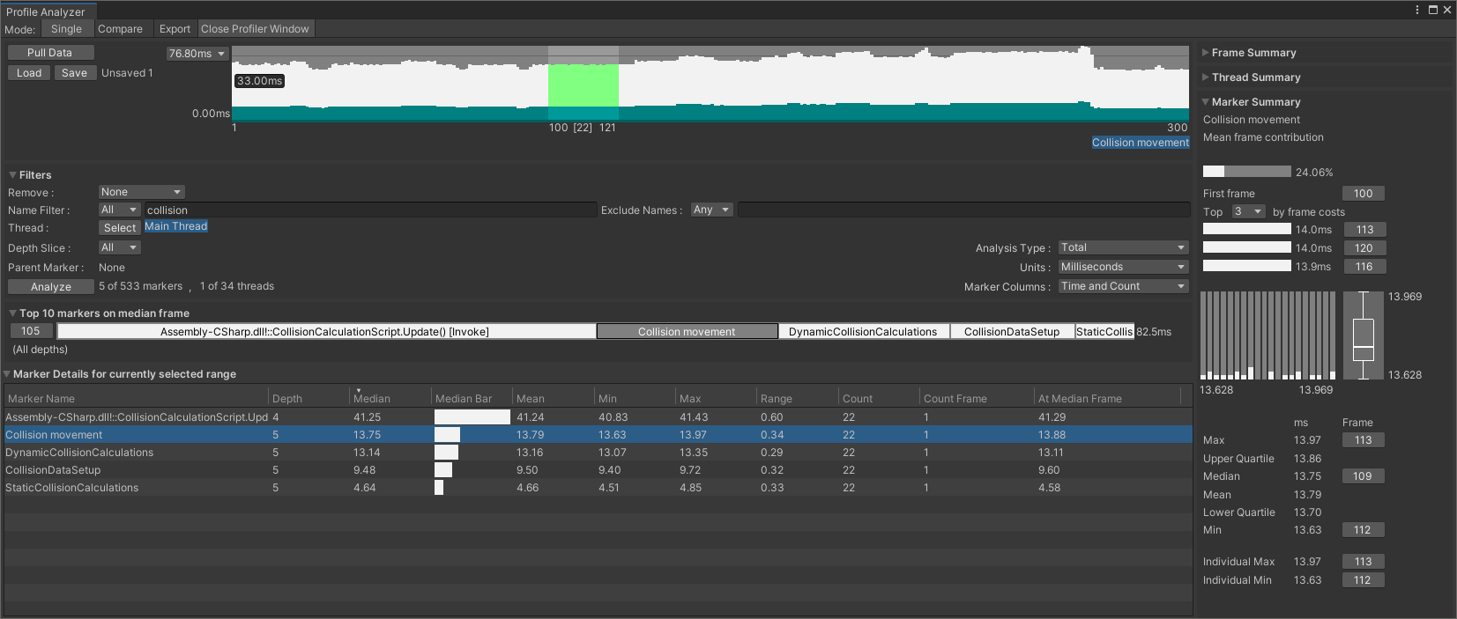Click the Analyze button
This screenshot has width=1457, height=619.
pos(51,287)
